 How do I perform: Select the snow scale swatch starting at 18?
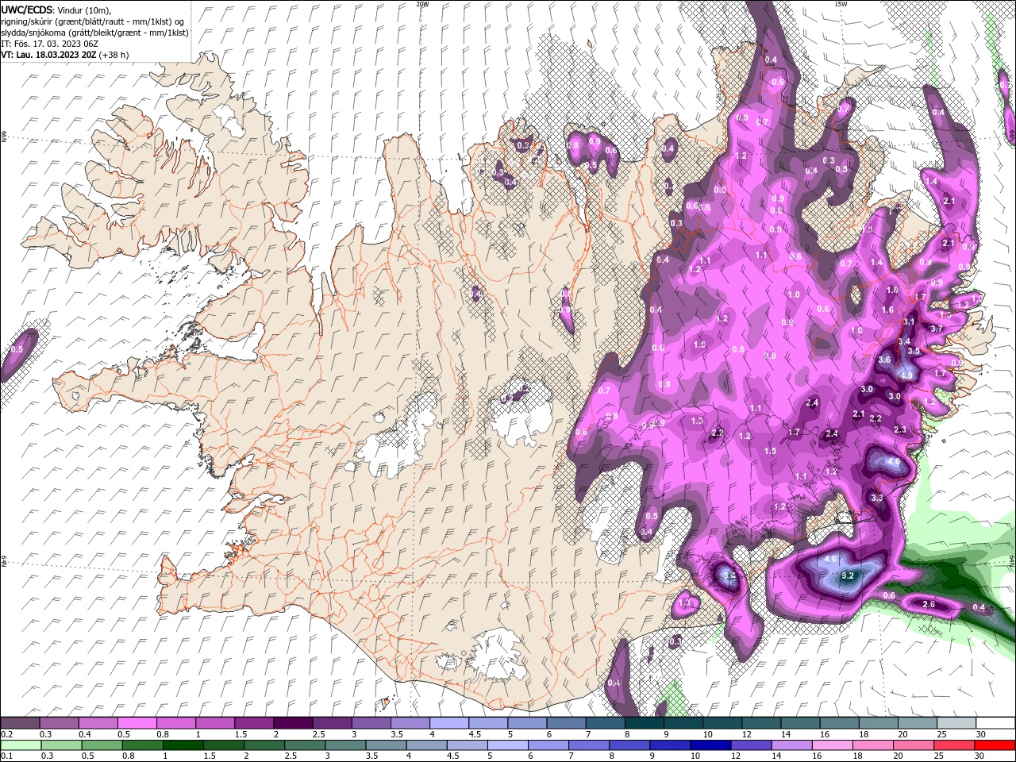(x=879, y=723)
